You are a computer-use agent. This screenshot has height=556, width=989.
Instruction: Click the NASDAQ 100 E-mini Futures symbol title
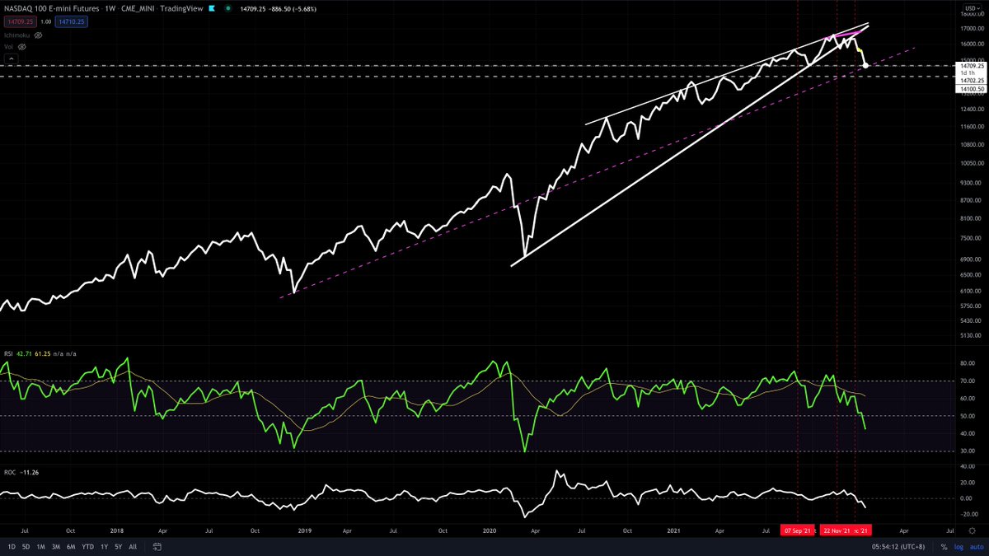(x=51, y=8)
